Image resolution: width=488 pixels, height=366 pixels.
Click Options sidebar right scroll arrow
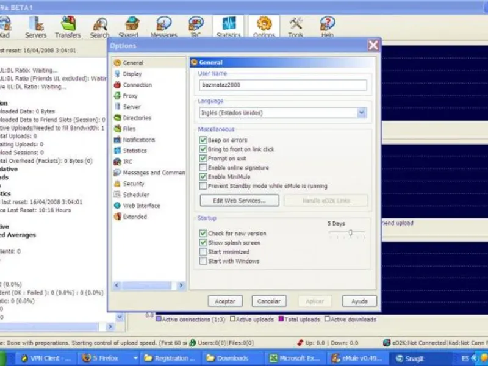click(x=181, y=285)
